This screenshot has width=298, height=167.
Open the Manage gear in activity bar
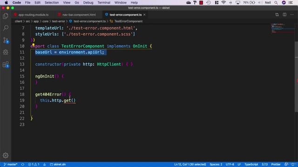pyautogui.click(x=6, y=155)
